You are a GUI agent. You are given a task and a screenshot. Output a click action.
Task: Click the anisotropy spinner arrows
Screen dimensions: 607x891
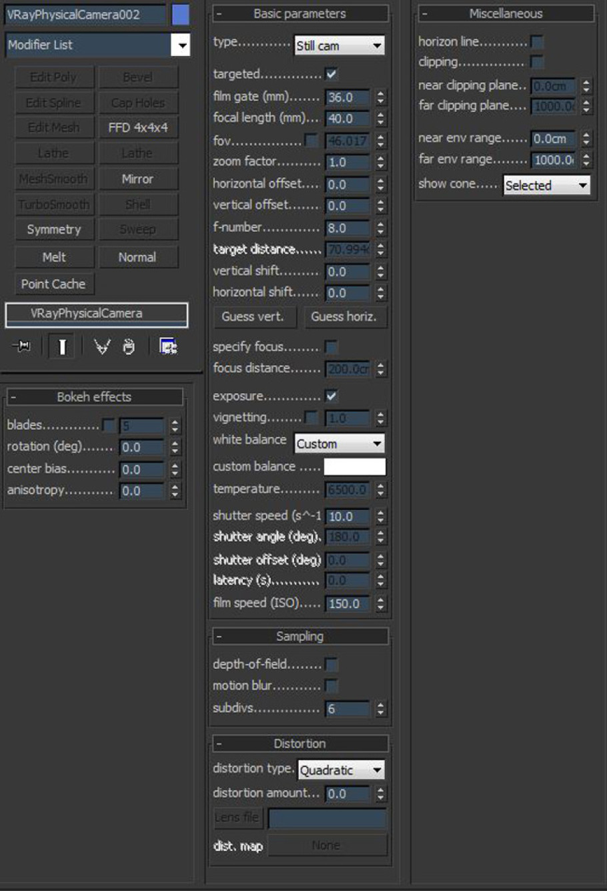175,491
